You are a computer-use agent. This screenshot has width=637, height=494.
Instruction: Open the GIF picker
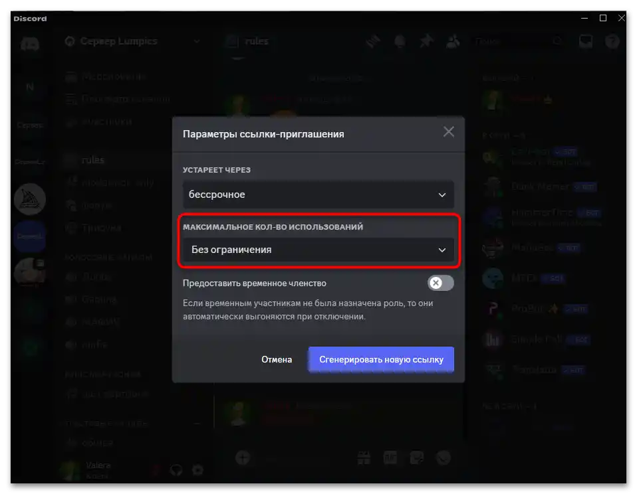390,457
